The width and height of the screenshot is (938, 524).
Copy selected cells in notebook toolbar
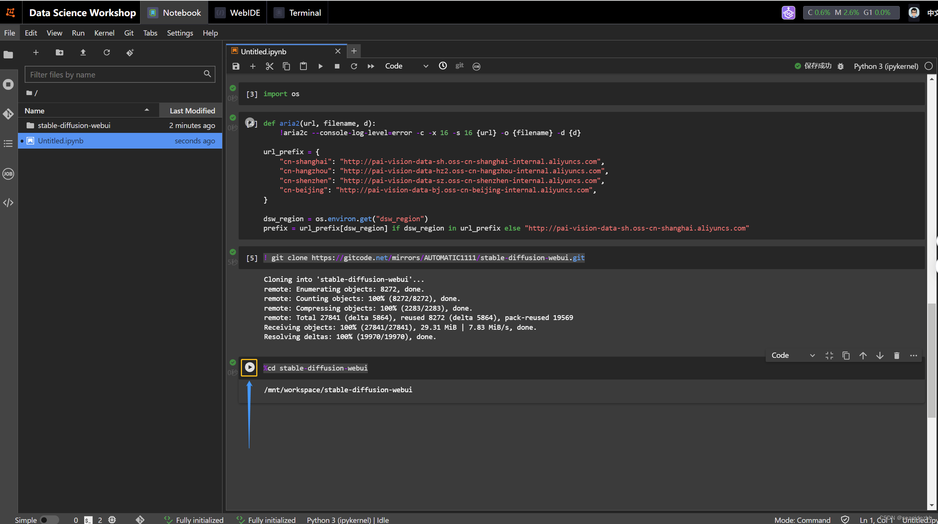(287, 66)
